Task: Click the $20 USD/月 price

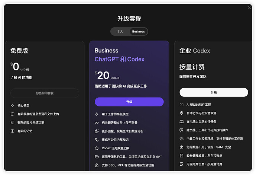Action: tap(107, 75)
